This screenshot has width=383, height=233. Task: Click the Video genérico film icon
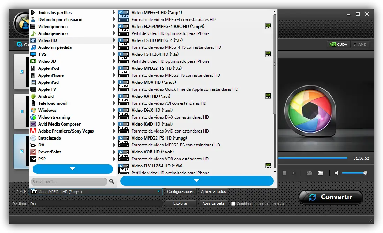33,27
